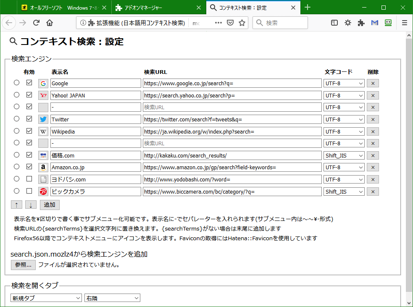The width and height of the screenshot is (413, 307).
Task: Click the browser forward arrow
Action: [x=23, y=23]
